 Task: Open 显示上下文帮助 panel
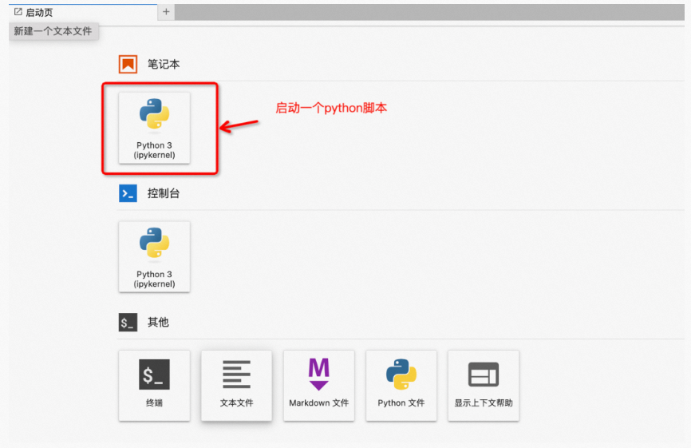tap(484, 386)
